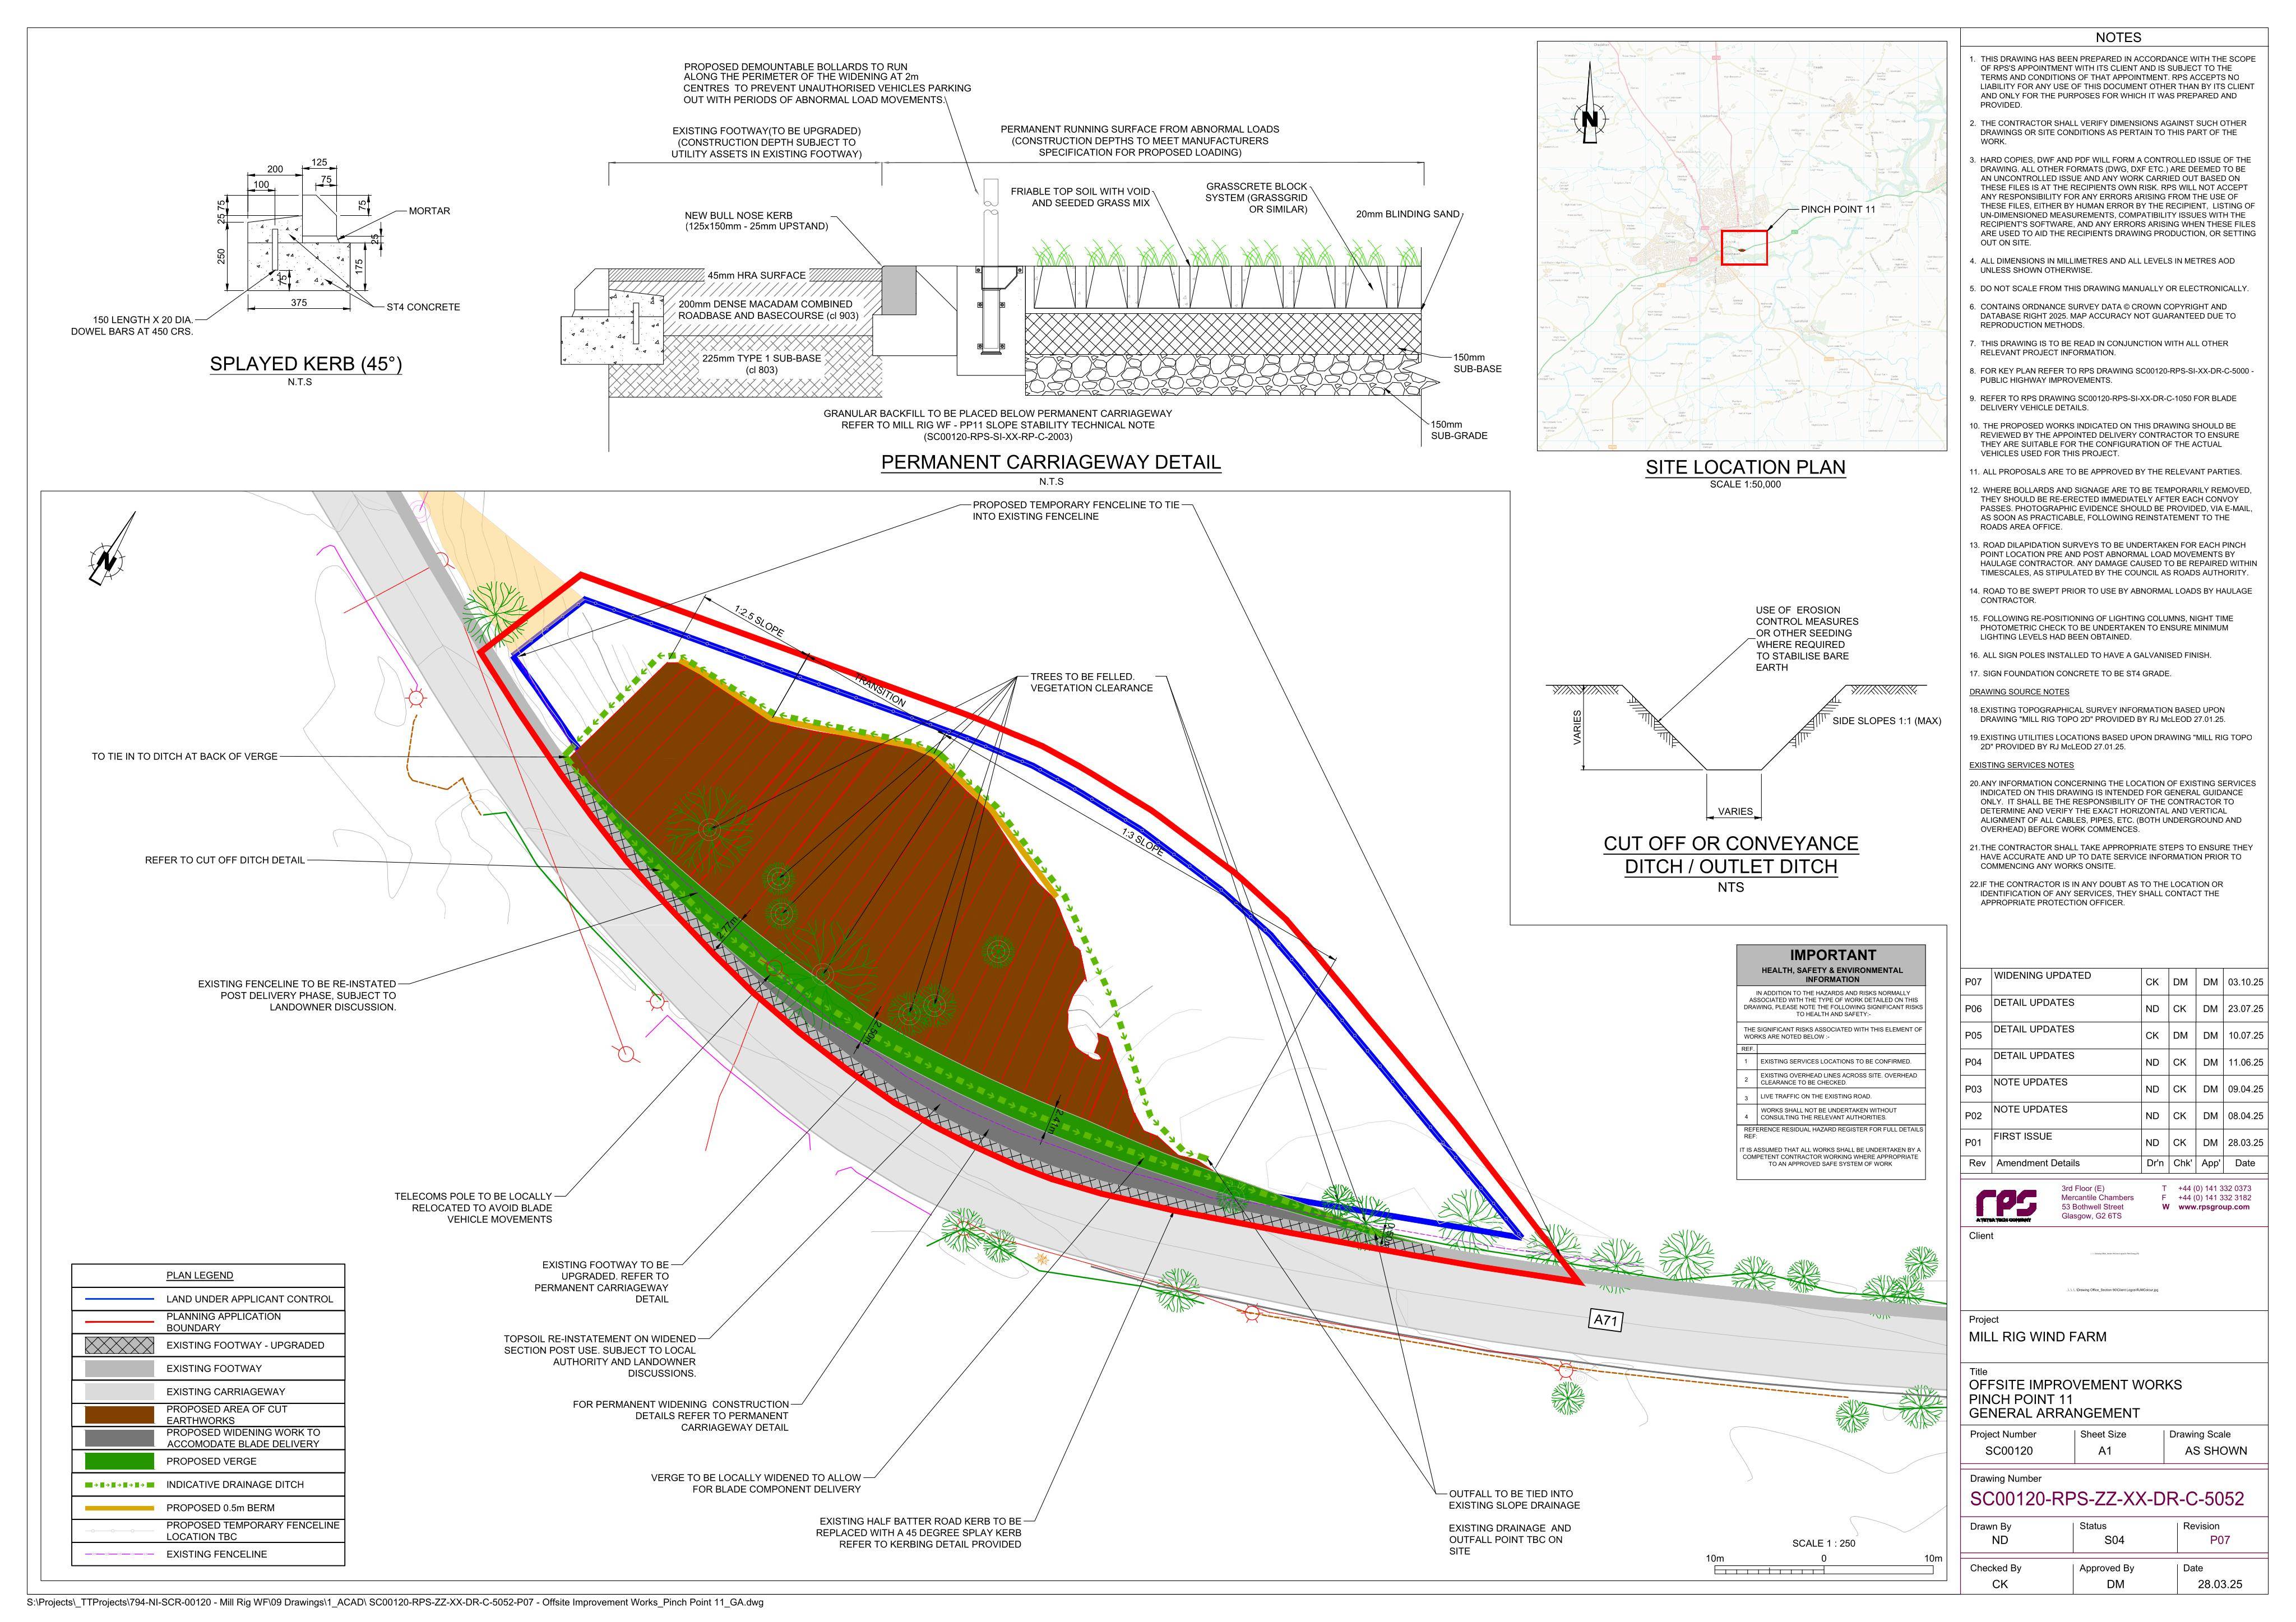Select the A71 road label box

[1605, 1320]
